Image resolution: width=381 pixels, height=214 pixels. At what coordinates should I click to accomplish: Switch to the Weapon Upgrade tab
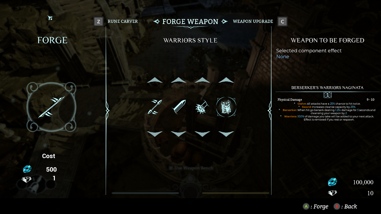coord(253,21)
